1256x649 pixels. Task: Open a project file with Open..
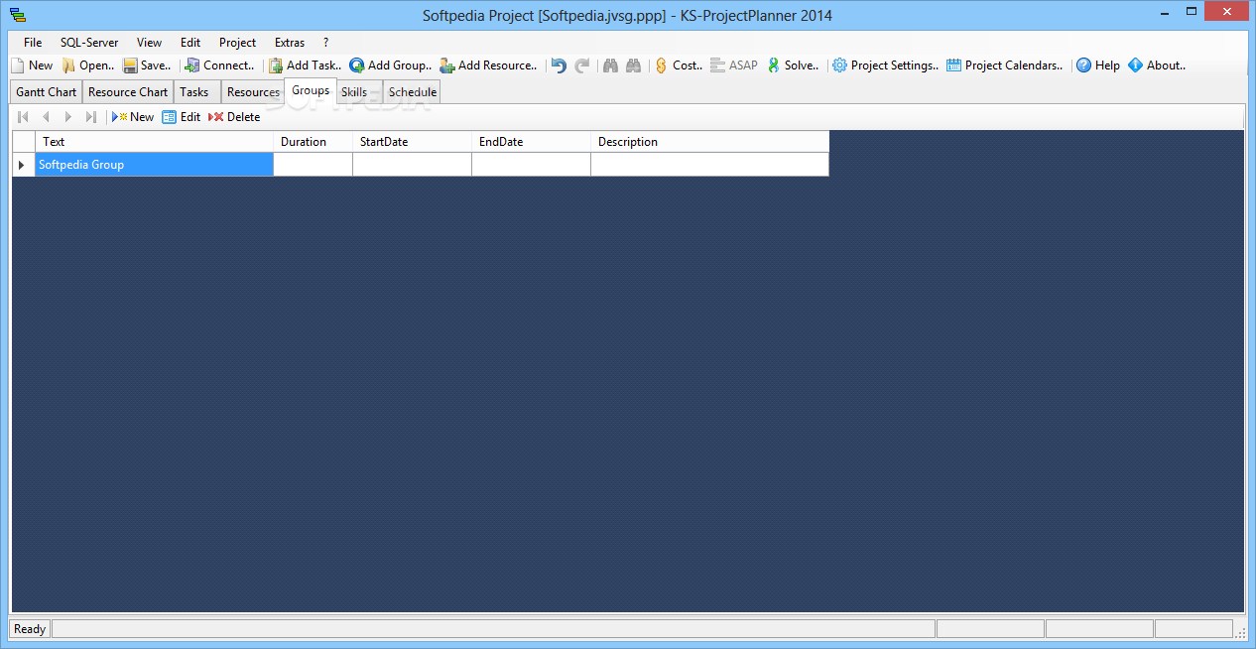coord(88,65)
